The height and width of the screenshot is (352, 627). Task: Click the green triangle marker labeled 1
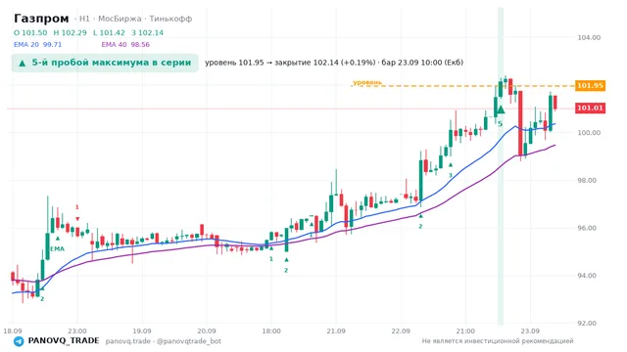click(x=271, y=248)
